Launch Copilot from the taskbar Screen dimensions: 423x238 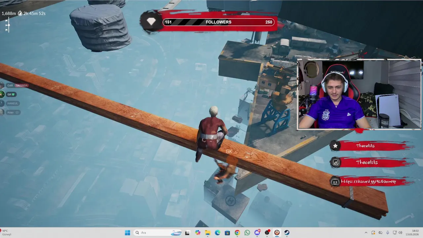pyautogui.click(x=198, y=233)
